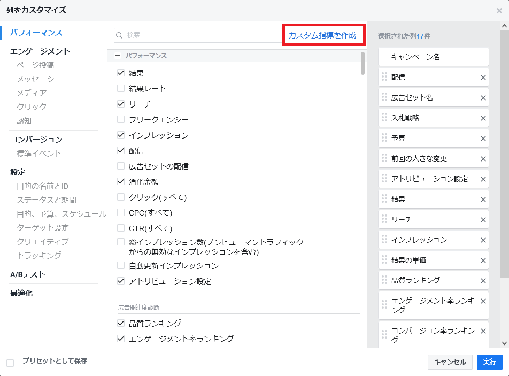Delete 予算 column using X icon

tap(483, 139)
